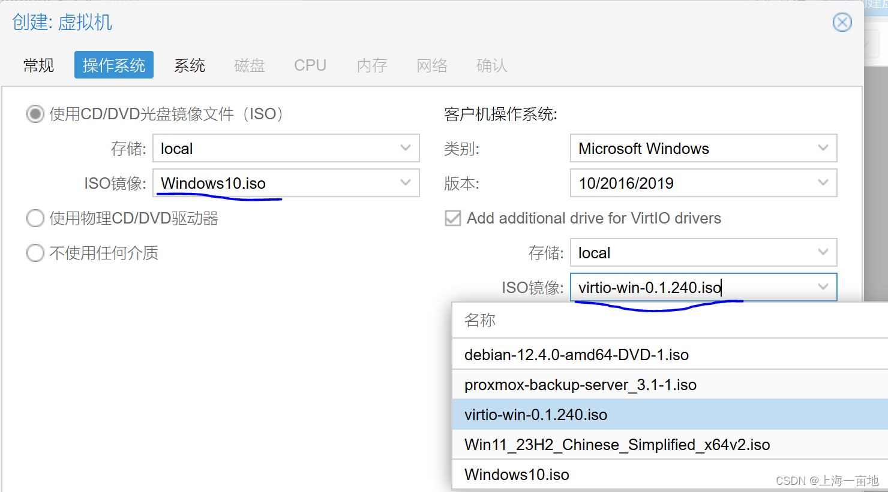The image size is (888, 492).
Task: Go to the CPU tab
Action: click(x=310, y=65)
